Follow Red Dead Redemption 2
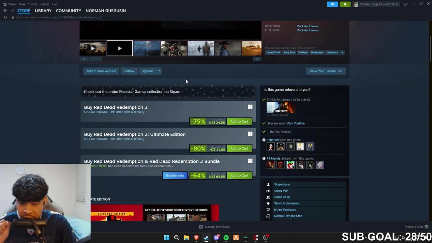 (x=129, y=71)
